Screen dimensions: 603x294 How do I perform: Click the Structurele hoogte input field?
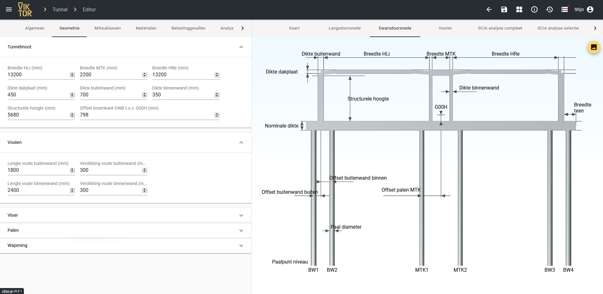tap(38, 115)
